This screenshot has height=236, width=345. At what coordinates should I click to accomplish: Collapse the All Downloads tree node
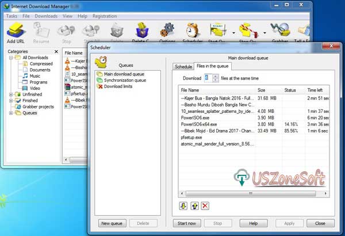coord(11,58)
